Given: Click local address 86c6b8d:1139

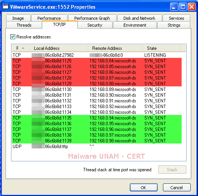Looking at the screenshot, I should (58, 141).
